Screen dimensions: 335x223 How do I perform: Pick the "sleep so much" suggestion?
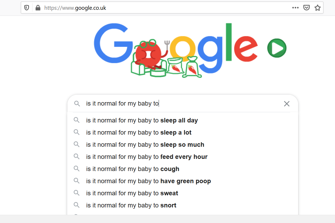click(x=145, y=145)
